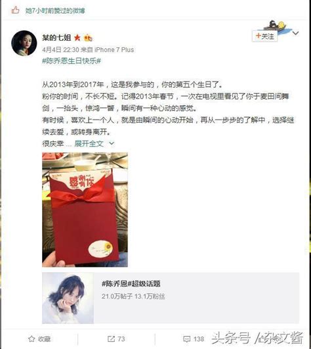
Task: Click the red star badge beside username
Action: coord(77,37)
